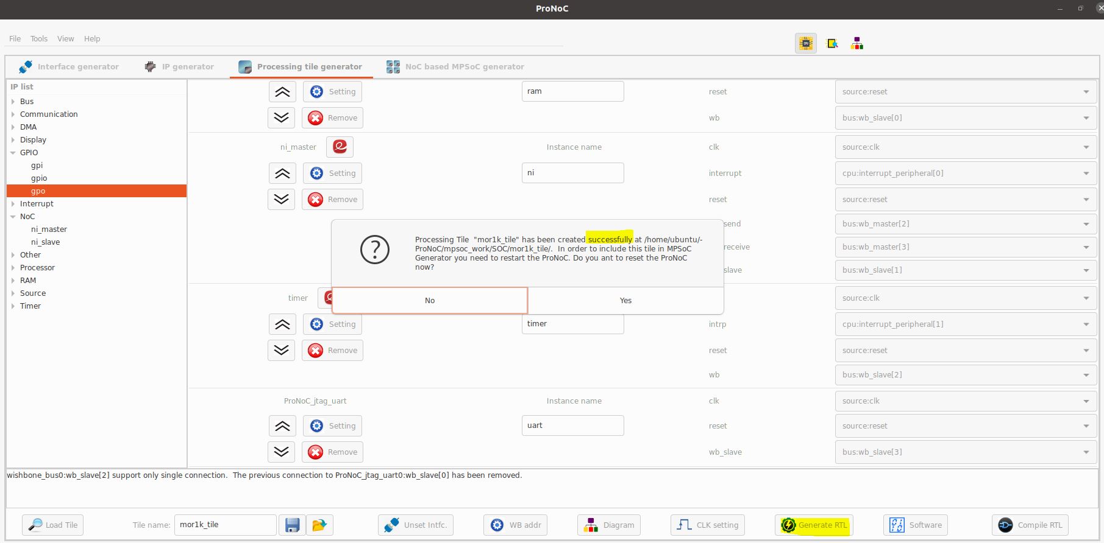Move the ram module down with arrow button
The width and height of the screenshot is (1104, 543).
click(282, 117)
